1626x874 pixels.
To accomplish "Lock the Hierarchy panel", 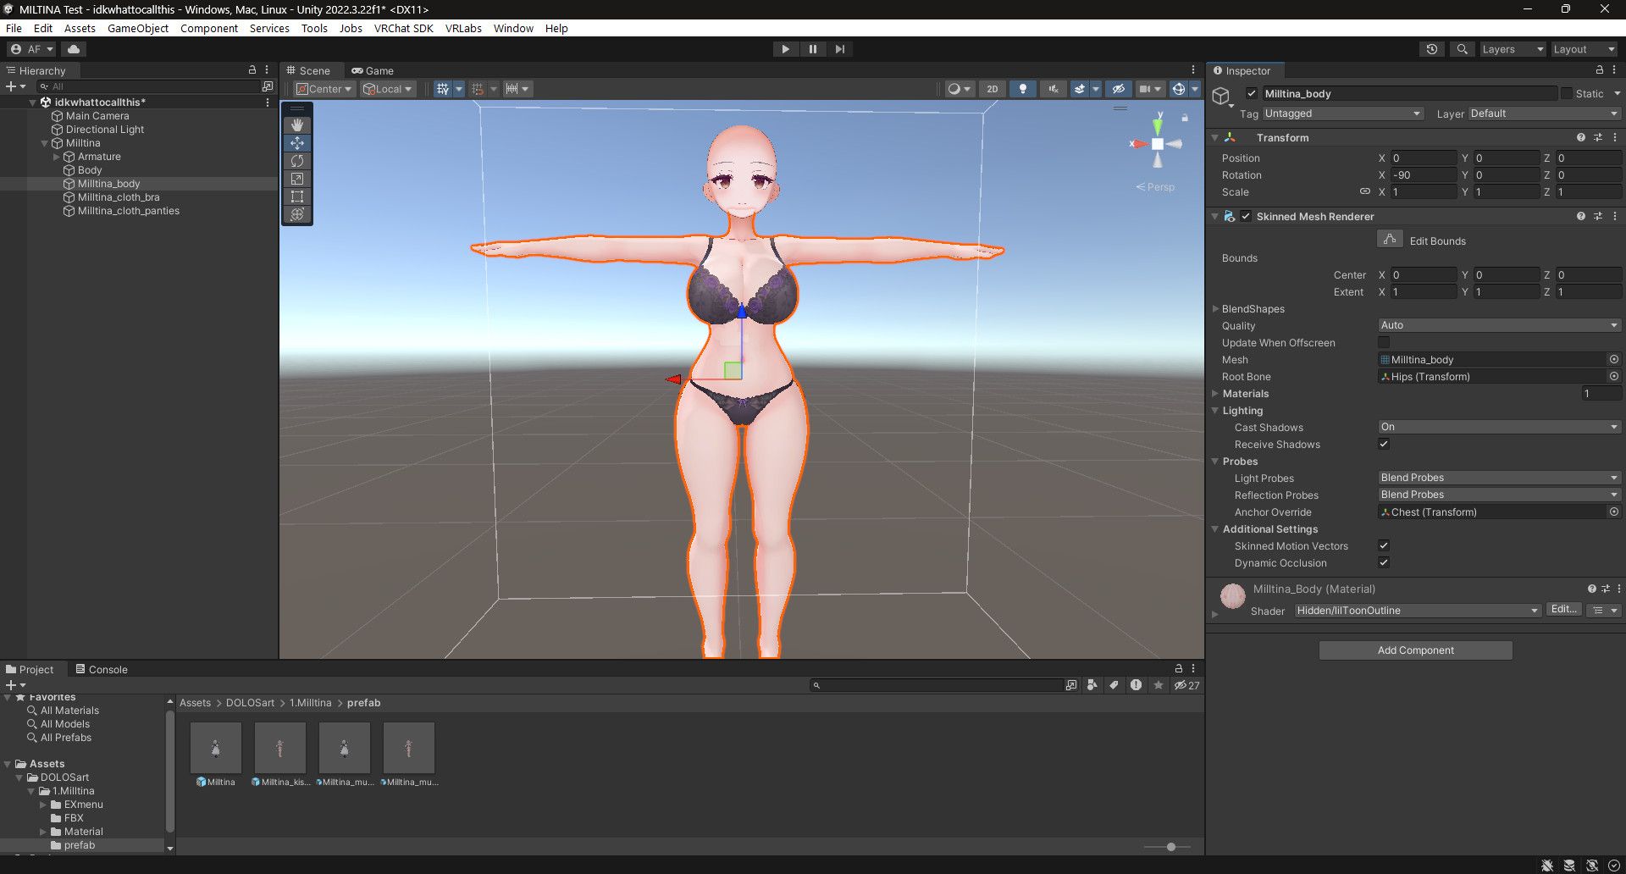I will (x=252, y=70).
